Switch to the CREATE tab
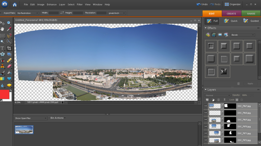Screen dimensions: 261x146 tap(231, 14)
